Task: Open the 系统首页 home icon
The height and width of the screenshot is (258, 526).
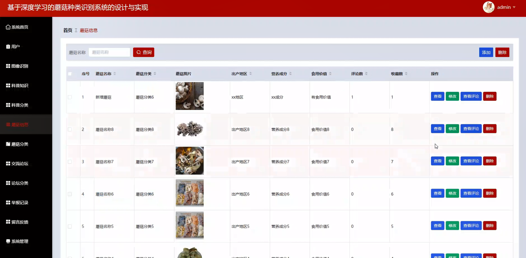Action: pos(8,27)
